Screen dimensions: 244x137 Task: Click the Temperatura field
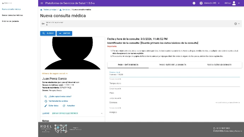[x=175, y=83]
